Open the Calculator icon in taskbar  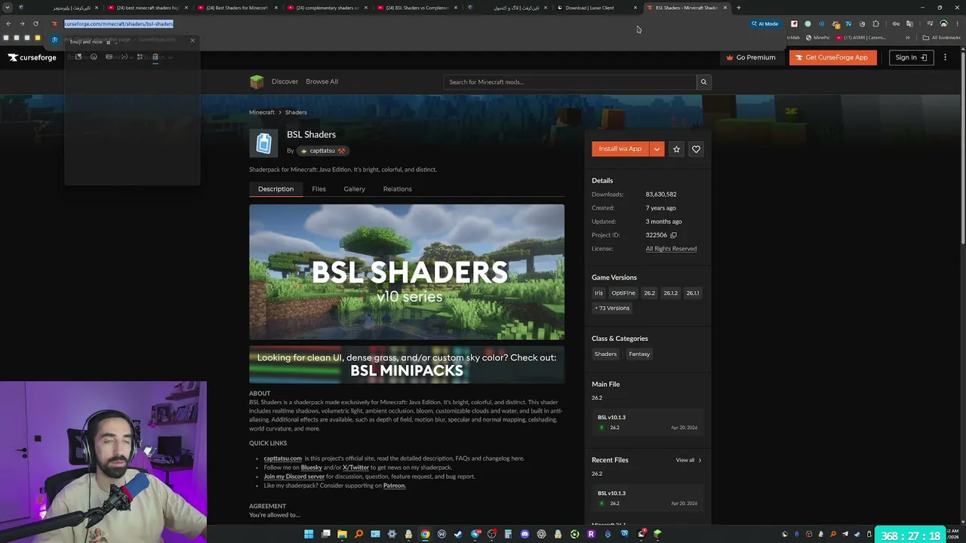coord(508,534)
